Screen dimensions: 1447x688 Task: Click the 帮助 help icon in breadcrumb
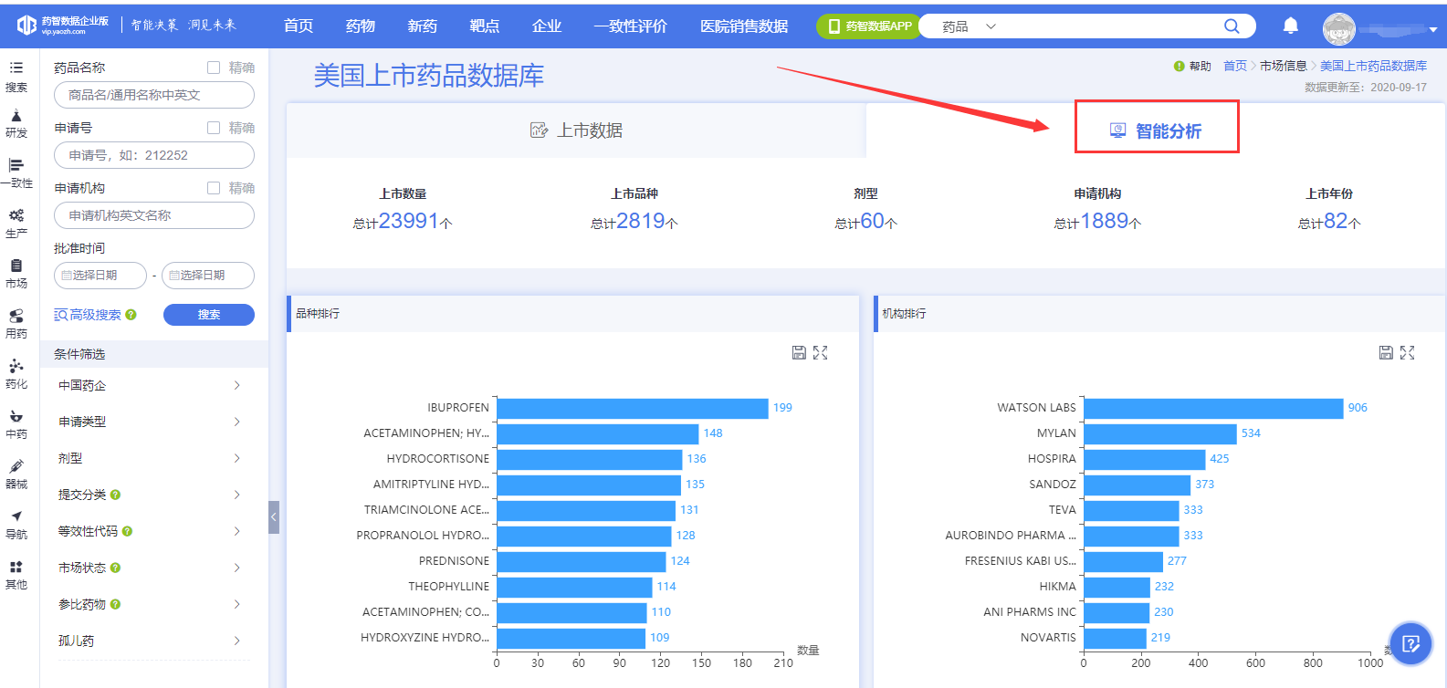[1180, 66]
